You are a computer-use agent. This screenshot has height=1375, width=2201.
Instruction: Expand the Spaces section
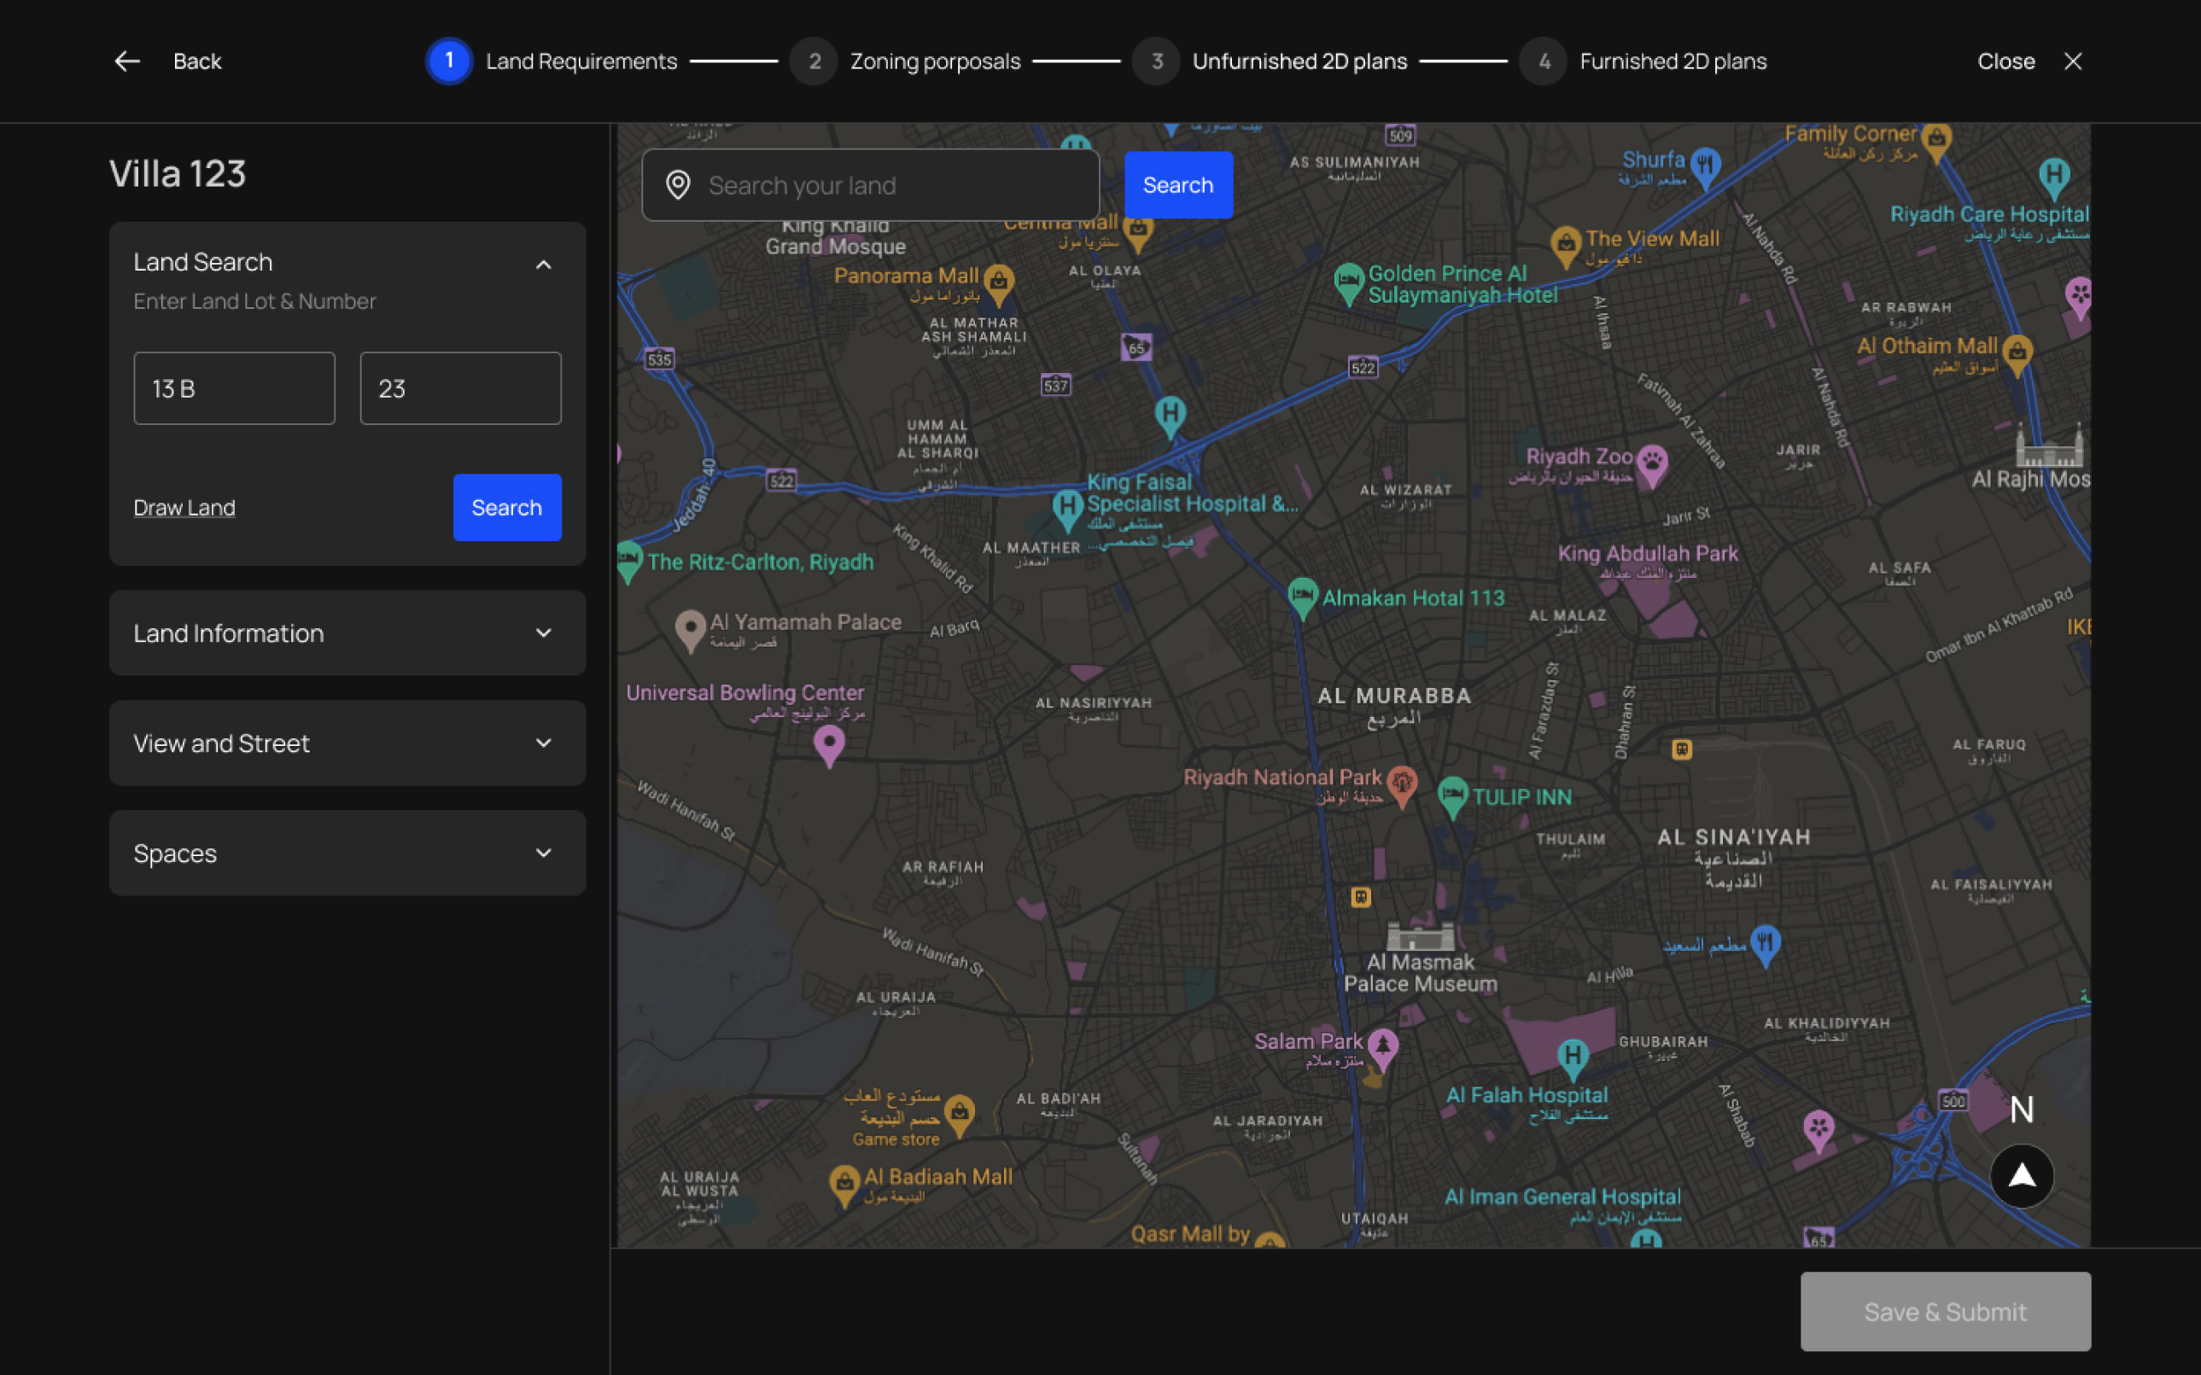point(543,853)
